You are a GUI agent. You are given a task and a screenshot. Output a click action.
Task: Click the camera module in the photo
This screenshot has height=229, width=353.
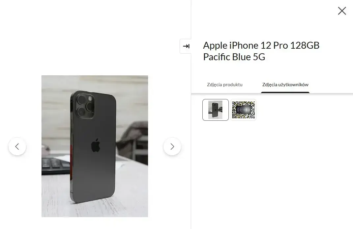point(85,105)
